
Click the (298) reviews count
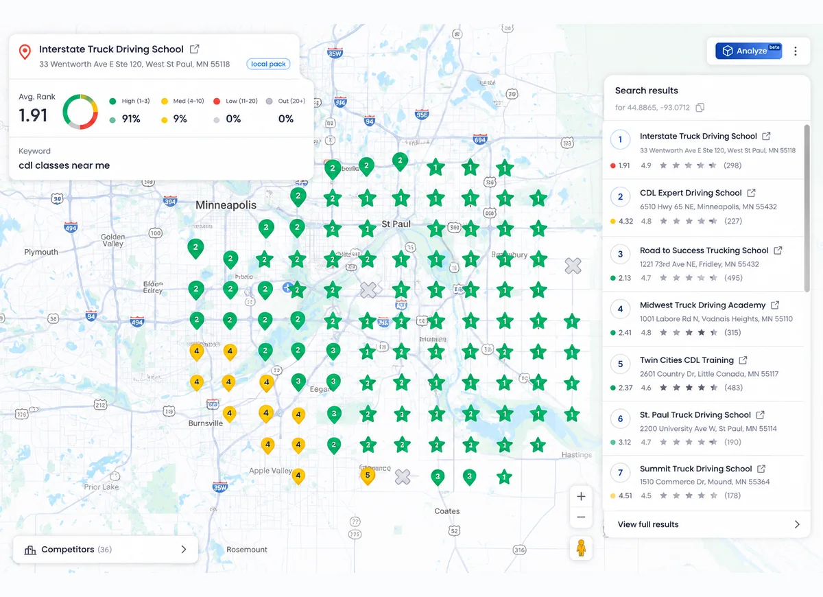(732, 165)
